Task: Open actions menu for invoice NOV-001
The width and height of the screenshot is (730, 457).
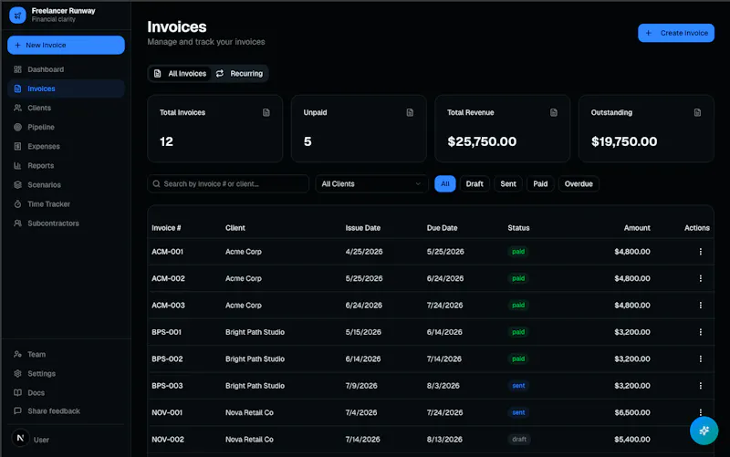Action: pos(700,412)
